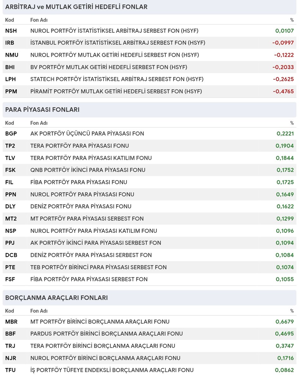Viewport: 299px width, 380px height.
Task: Open İŞ PORTFÖY TÜFEYE ENDEKSLİ BORÇLANMA fund
Action: pyautogui.click(x=112, y=370)
